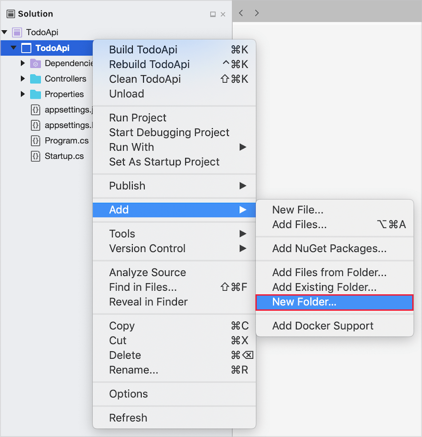Collapse the TodoApi solution root node

click(x=4, y=32)
